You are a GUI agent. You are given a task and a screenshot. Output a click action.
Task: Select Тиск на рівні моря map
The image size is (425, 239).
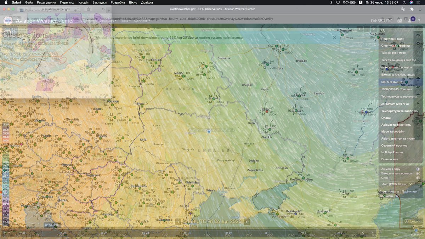(x=393, y=53)
